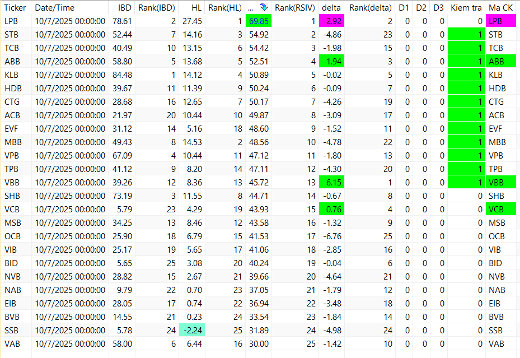The width and height of the screenshot is (520, 358).
Task: Select the VAB ticker cell in the Ticker column
Action: (x=16, y=344)
